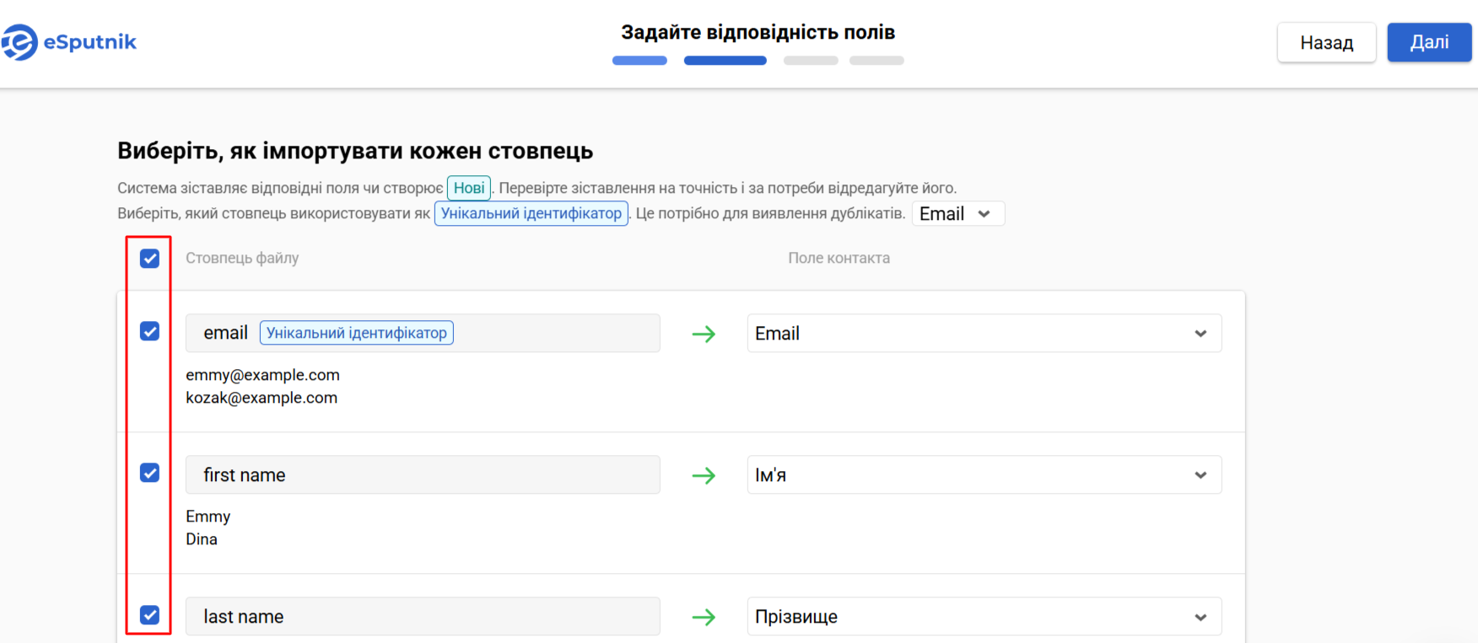The width and height of the screenshot is (1478, 643).
Task: Click the Поле контакта column header
Action: pyautogui.click(x=839, y=258)
